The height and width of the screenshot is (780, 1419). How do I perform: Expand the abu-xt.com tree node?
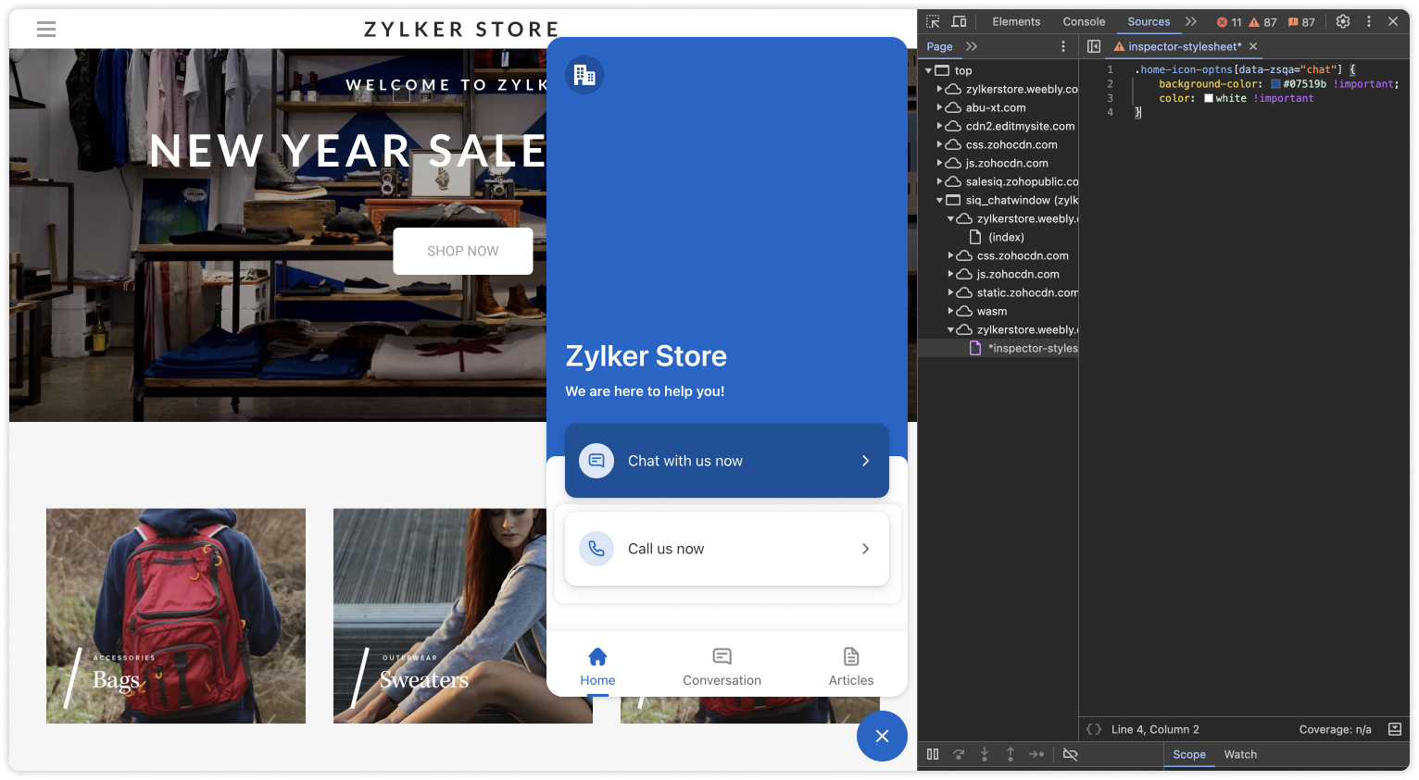(939, 107)
